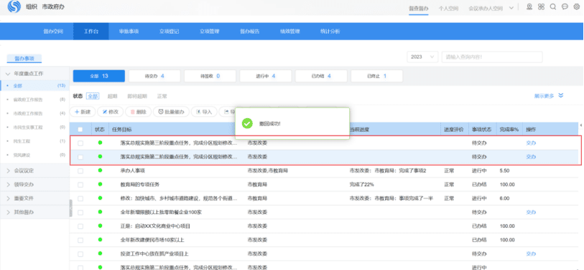
Task: Click 交办 link in 第三阶段重点任务 row
Action: point(531,143)
